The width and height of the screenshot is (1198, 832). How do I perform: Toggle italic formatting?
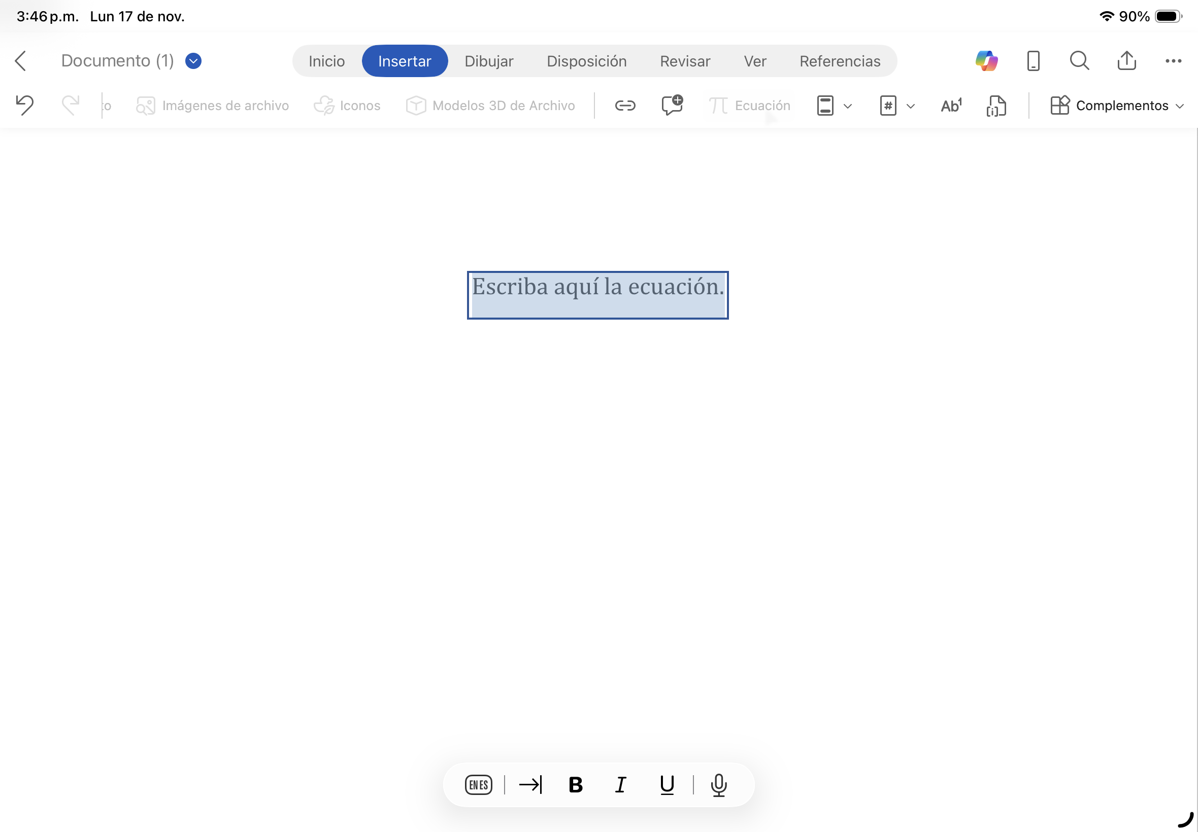pyautogui.click(x=620, y=784)
